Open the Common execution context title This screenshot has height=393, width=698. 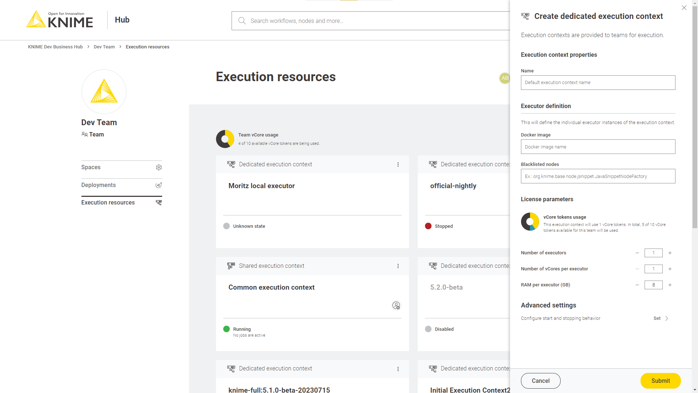(271, 287)
